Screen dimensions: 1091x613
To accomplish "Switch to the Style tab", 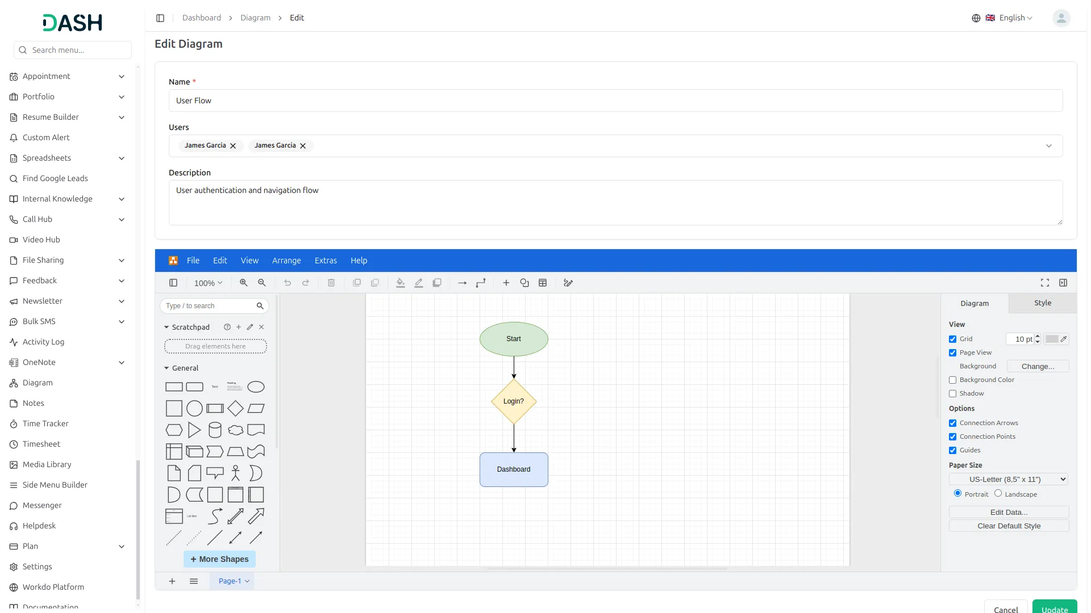I will click(x=1042, y=303).
